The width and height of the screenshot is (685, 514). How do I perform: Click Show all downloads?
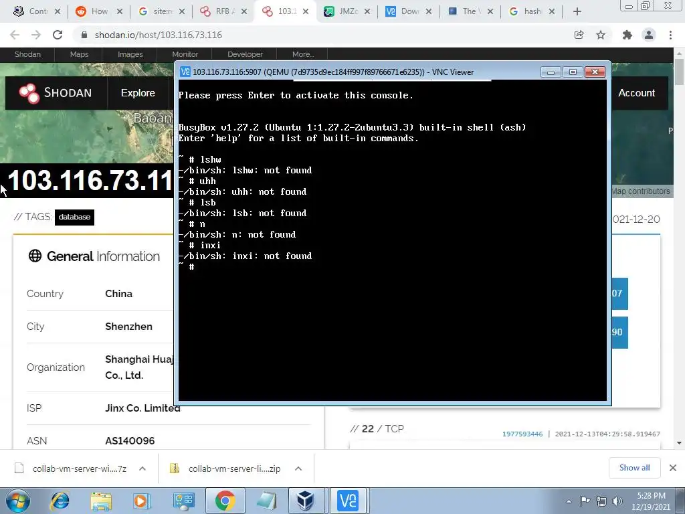coord(634,468)
